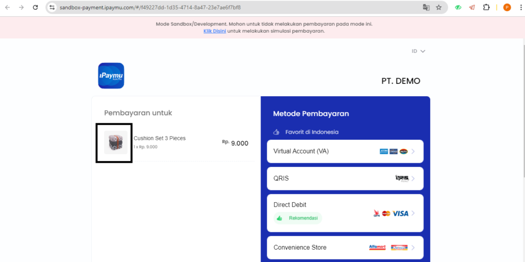Screen dimensions: 525x262
Task: Open the ID language dropdown
Action: click(x=418, y=51)
